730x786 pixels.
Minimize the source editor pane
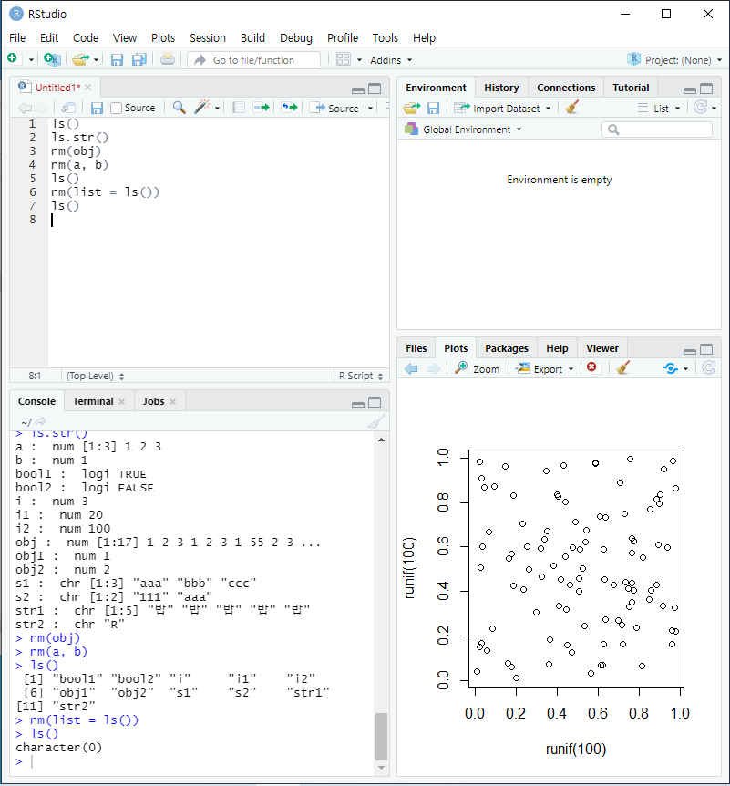tap(358, 89)
